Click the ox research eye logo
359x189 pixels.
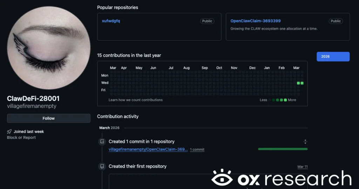tap(222, 177)
